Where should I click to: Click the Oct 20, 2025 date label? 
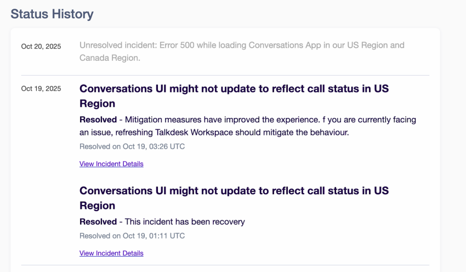[41, 47]
